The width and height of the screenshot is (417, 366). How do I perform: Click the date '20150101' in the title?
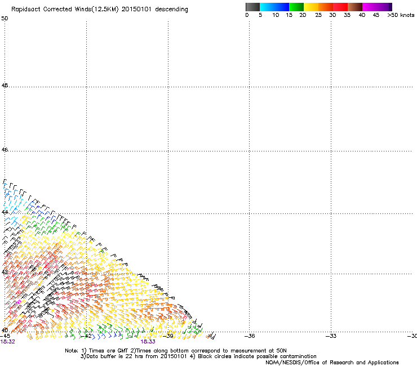click(136, 9)
